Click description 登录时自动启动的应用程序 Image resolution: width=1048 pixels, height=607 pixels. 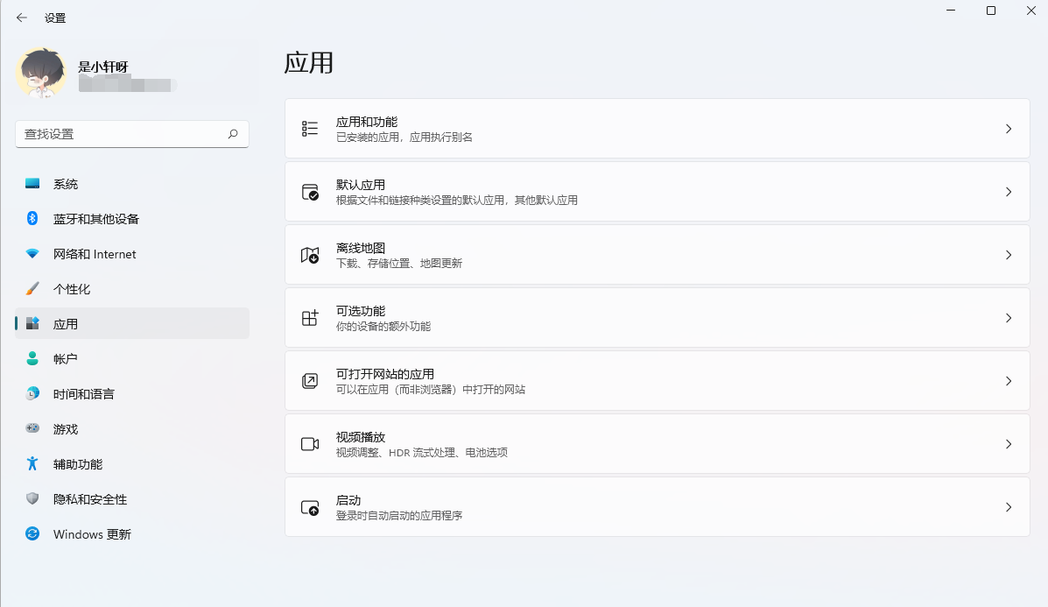click(x=398, y=515)
